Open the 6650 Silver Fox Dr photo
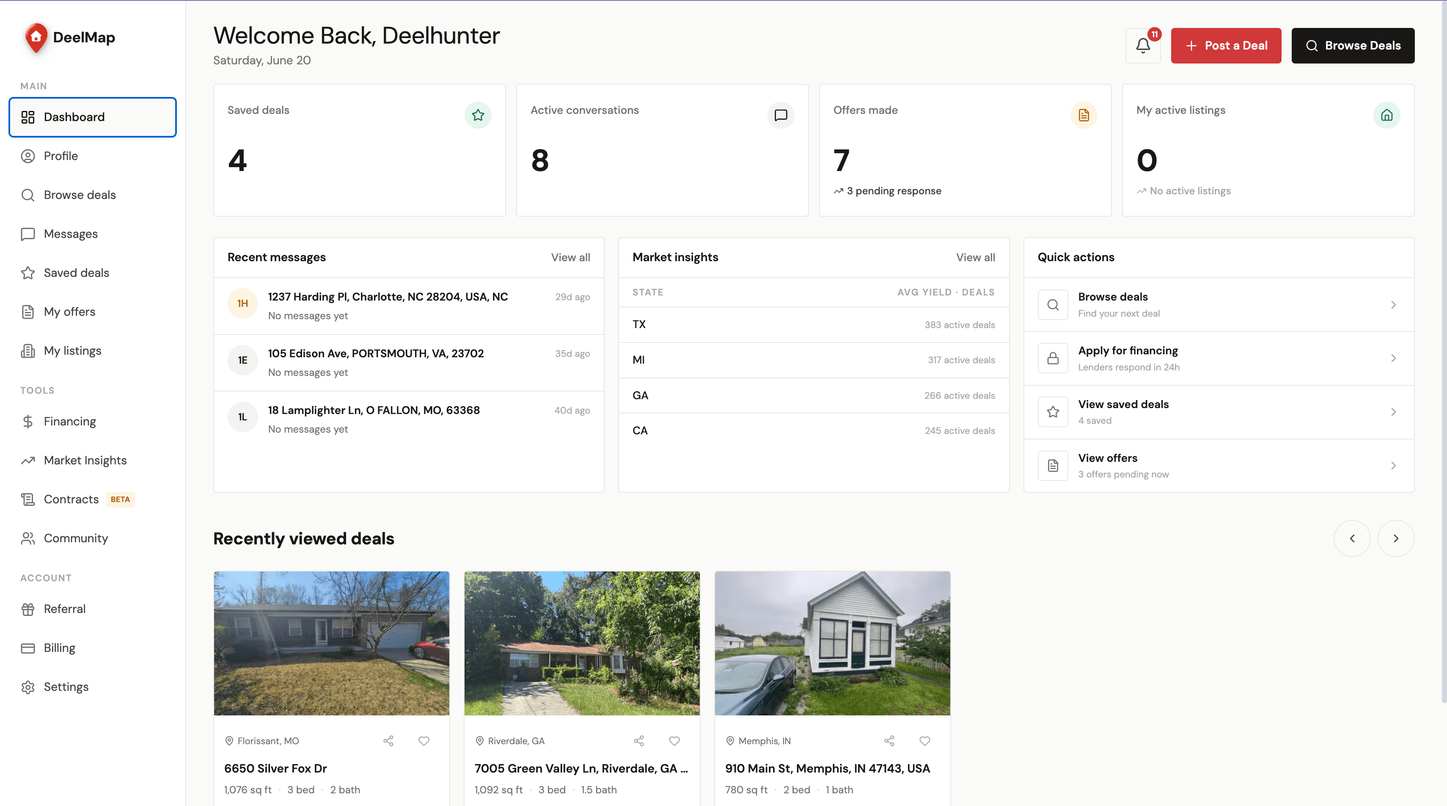Viewport: 1447px width, 806px height. point(331,643)
